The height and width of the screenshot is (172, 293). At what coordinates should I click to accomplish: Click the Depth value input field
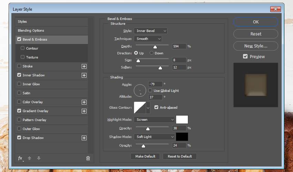(179, 46)
